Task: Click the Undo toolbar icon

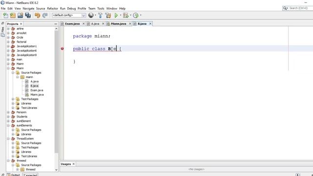Action: click(37, 15)
